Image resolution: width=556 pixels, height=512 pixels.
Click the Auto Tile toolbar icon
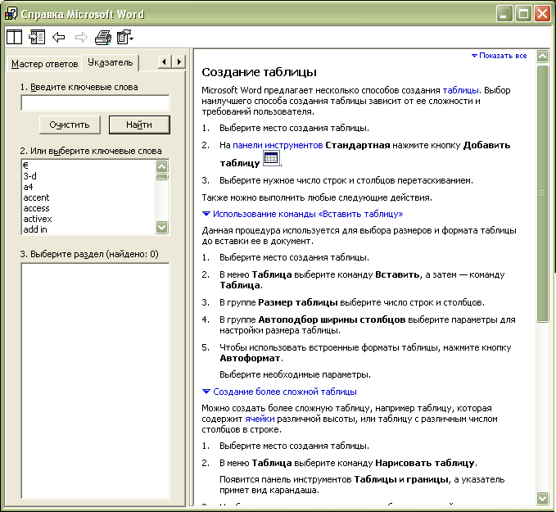coord(14,37)
